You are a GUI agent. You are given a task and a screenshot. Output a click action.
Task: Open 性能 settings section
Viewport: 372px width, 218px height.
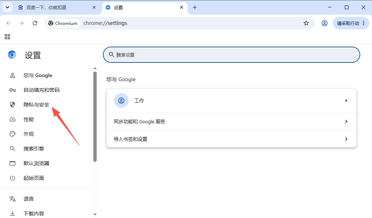[x=28, y=119]
